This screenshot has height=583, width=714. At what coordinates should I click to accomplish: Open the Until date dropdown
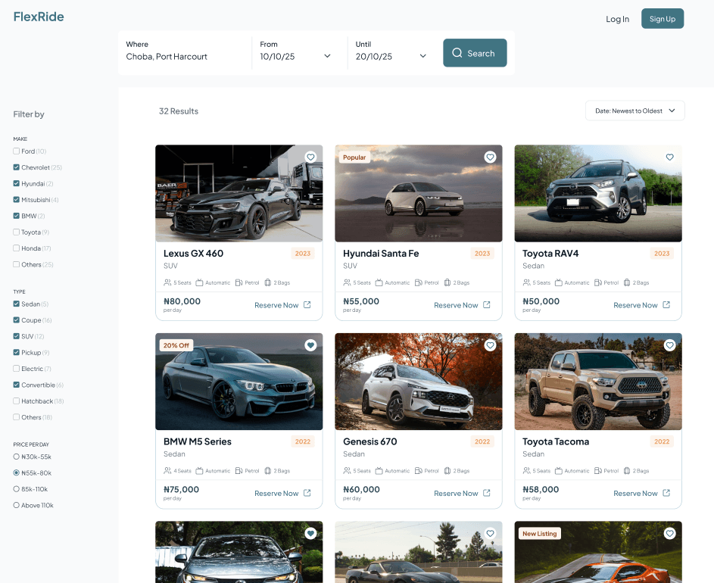tap(422, 55)
